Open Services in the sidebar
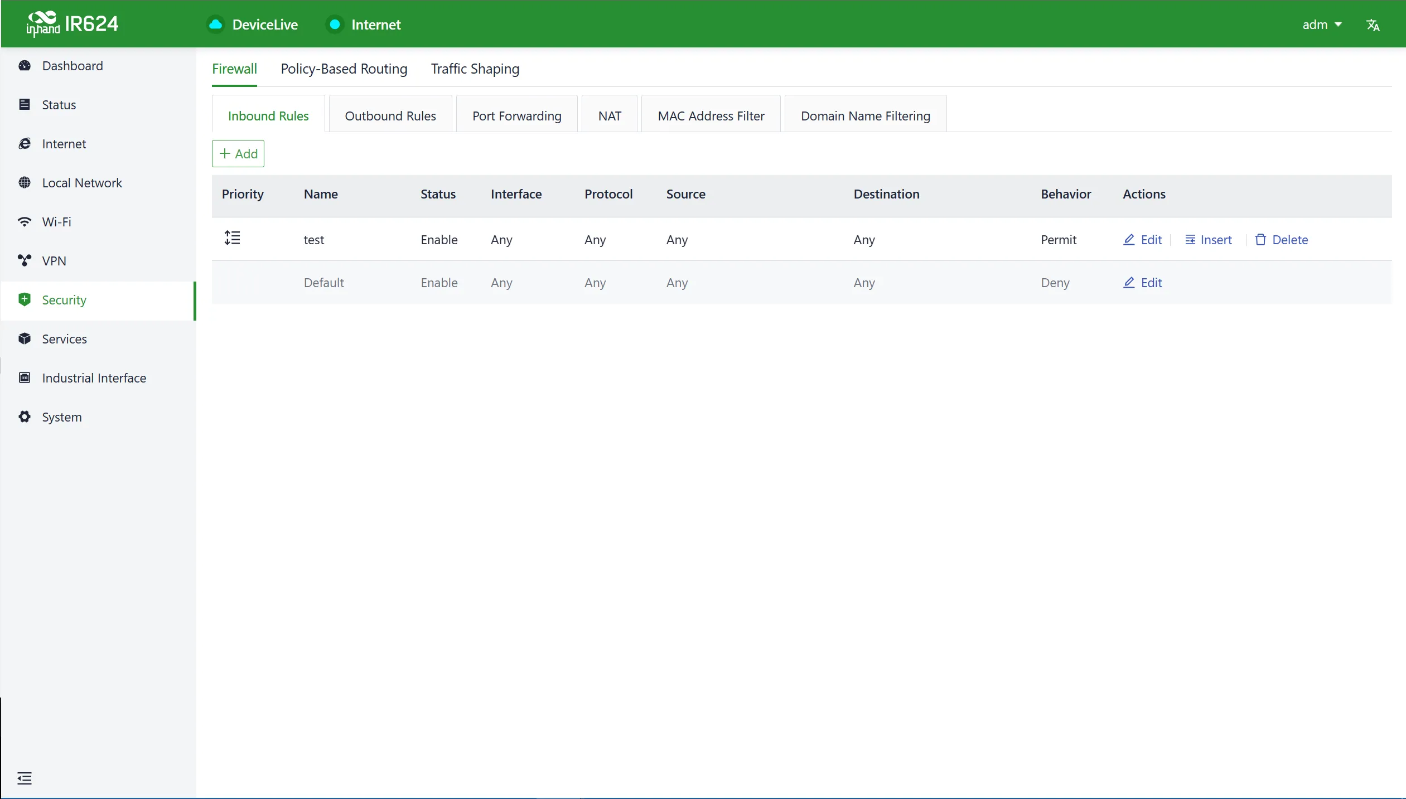The height and width of the screenshot is (799, 1406). 98,339
